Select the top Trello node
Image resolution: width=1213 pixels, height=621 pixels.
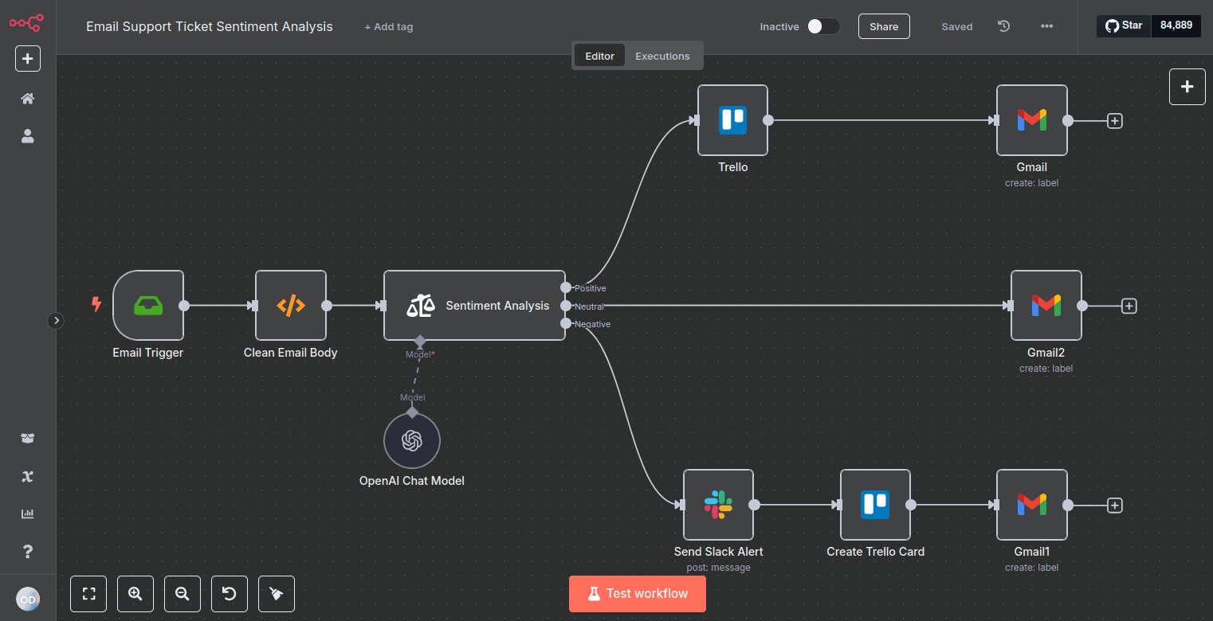click(732, 120)
